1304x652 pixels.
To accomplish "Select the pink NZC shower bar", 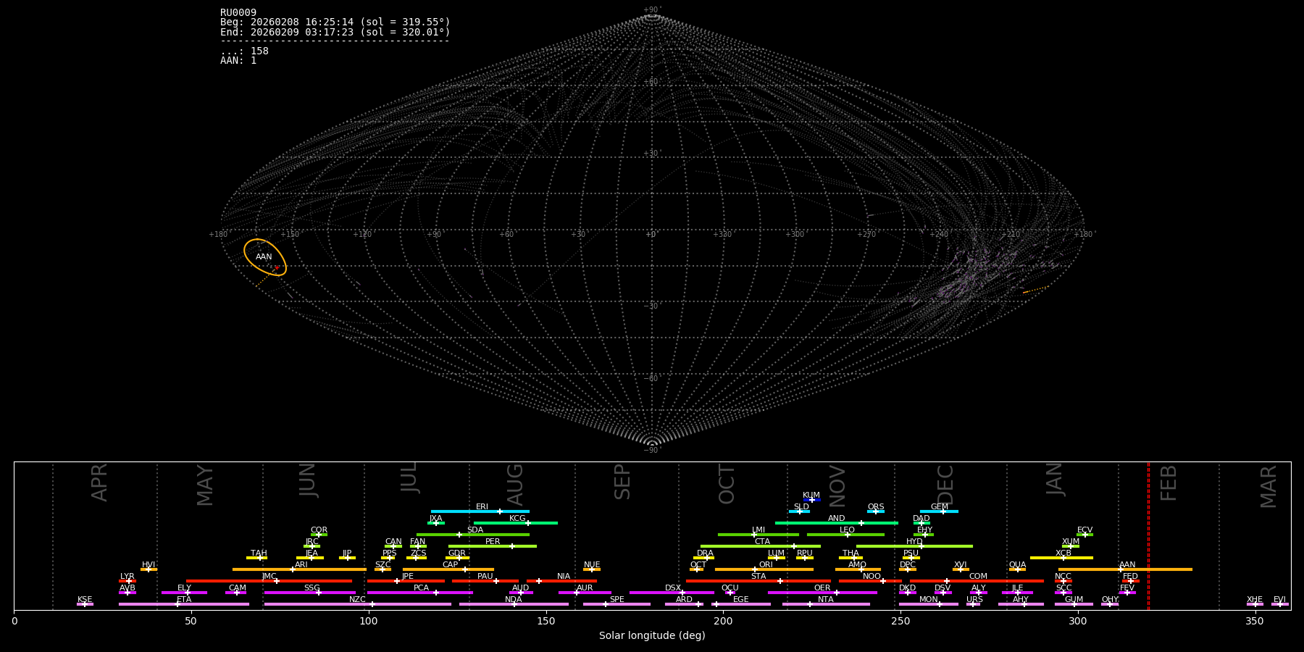I will [x=358, y=604].
